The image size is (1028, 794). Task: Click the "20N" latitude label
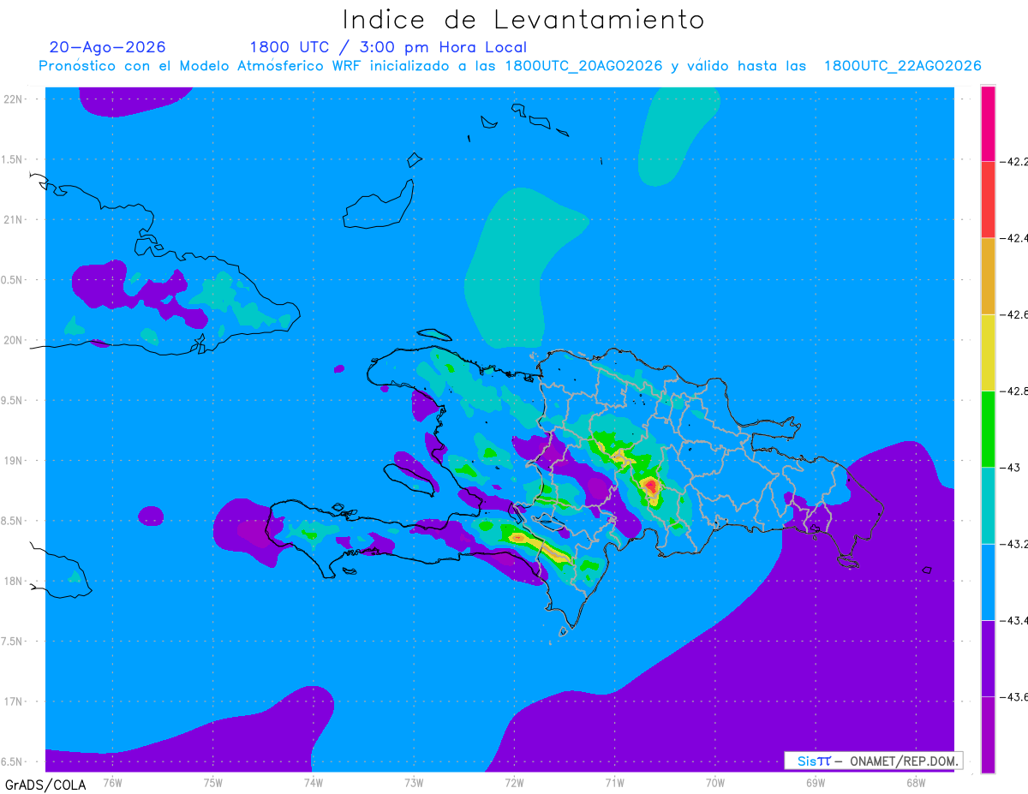[14, 340]
